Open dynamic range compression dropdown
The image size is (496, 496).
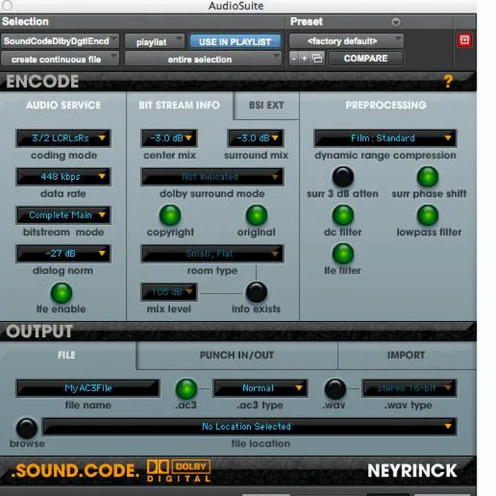pyautogui.click(x=385, y=138)
